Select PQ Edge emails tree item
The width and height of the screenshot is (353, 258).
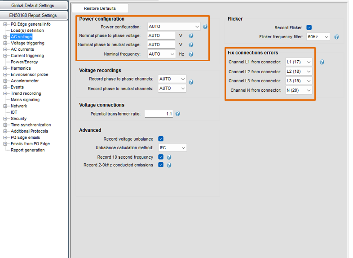25,138
